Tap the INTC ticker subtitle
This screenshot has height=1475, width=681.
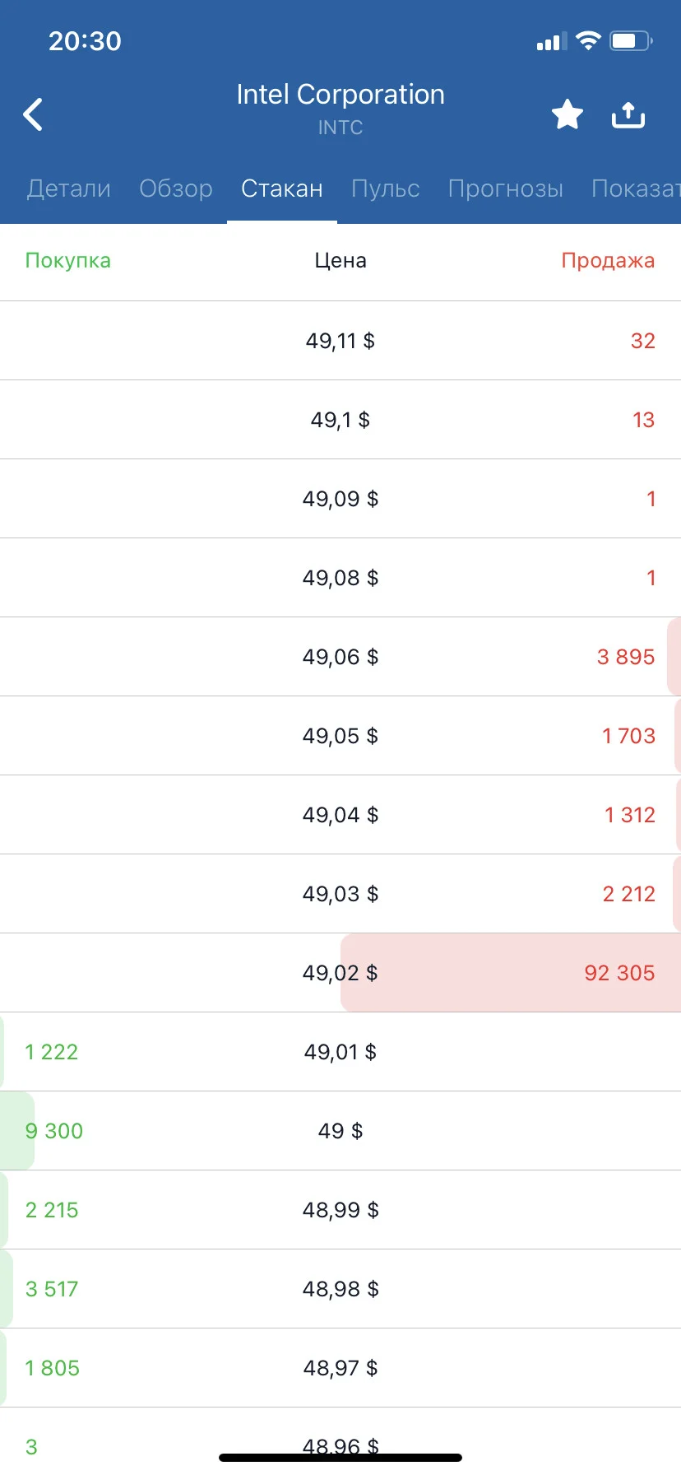click(340, 128)
